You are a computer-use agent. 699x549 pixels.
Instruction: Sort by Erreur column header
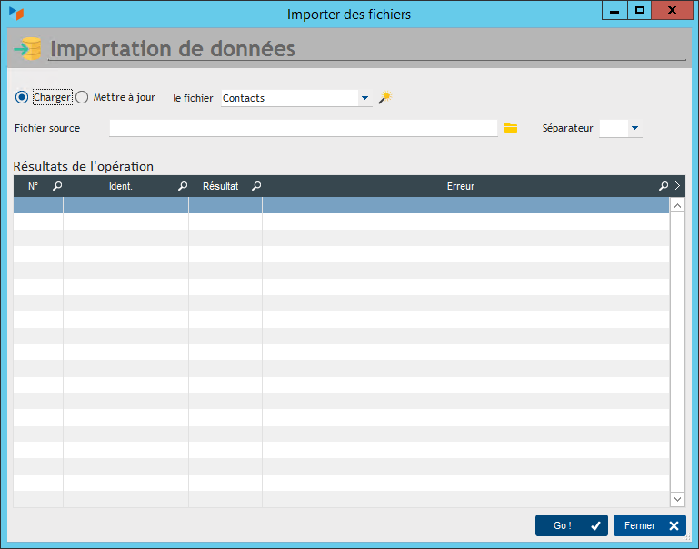click(x=460, y=186)
